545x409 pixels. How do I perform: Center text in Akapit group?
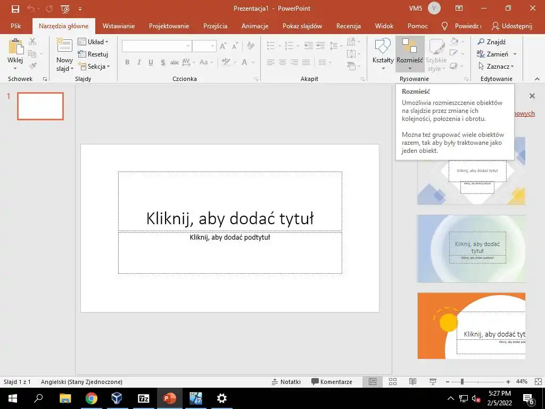click(x=282, y=62)
